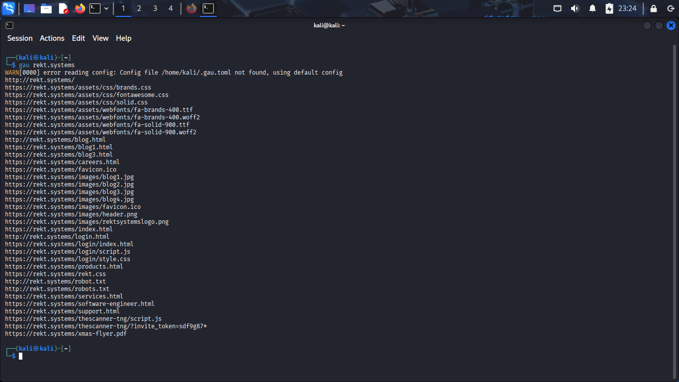Expand the View menu
The image size is (679, 382).
100,38
